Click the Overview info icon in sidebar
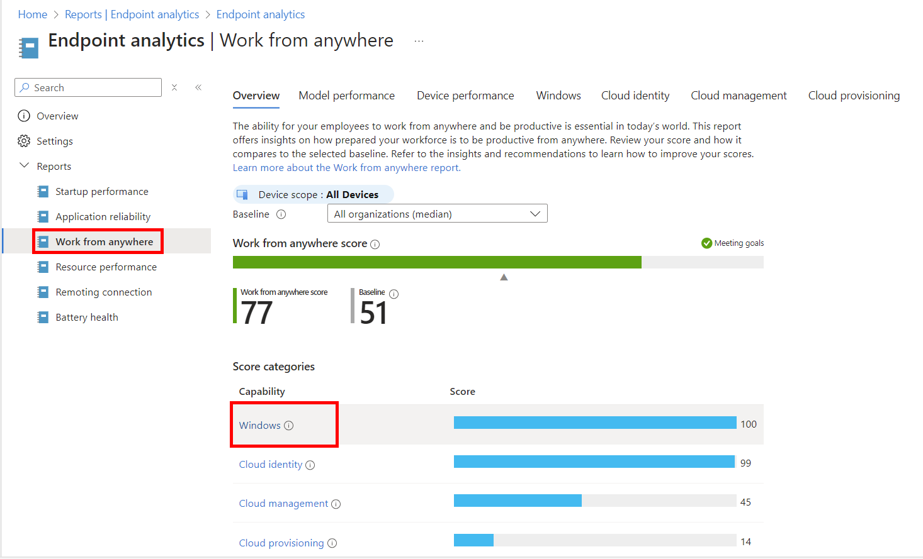 [24, 116]
